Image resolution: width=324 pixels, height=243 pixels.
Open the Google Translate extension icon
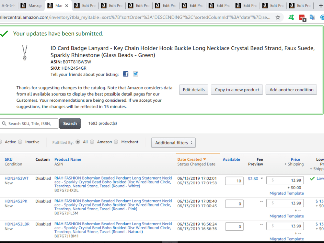[312, 17]
